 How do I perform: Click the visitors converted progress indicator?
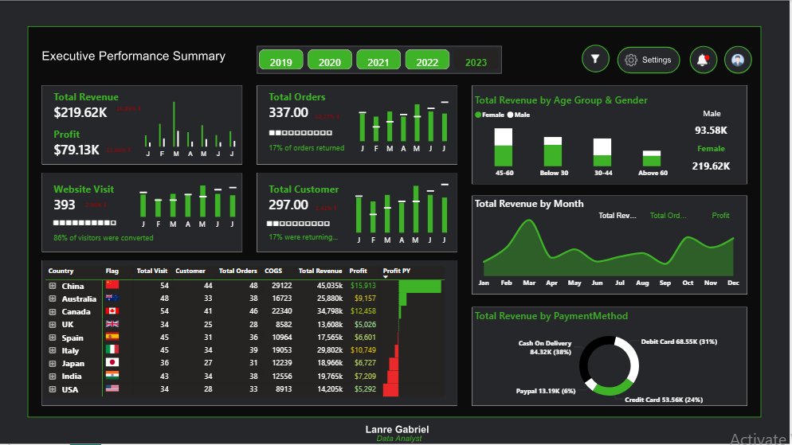pyautogui.click(x=84, y=223)
